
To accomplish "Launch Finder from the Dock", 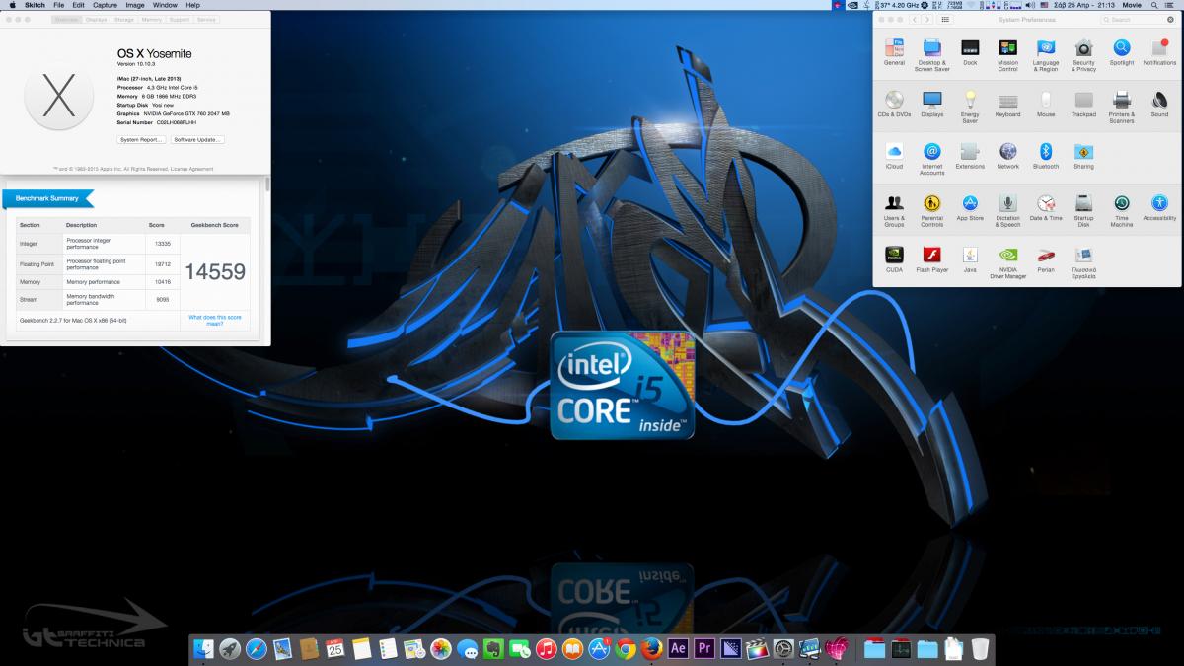I will pyautogui.click(x=205, y=648).
